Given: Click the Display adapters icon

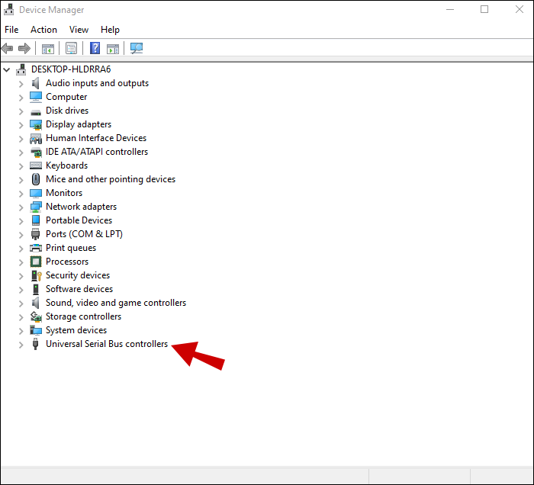Looking at the screenshot, I should (x=35, y=124).
